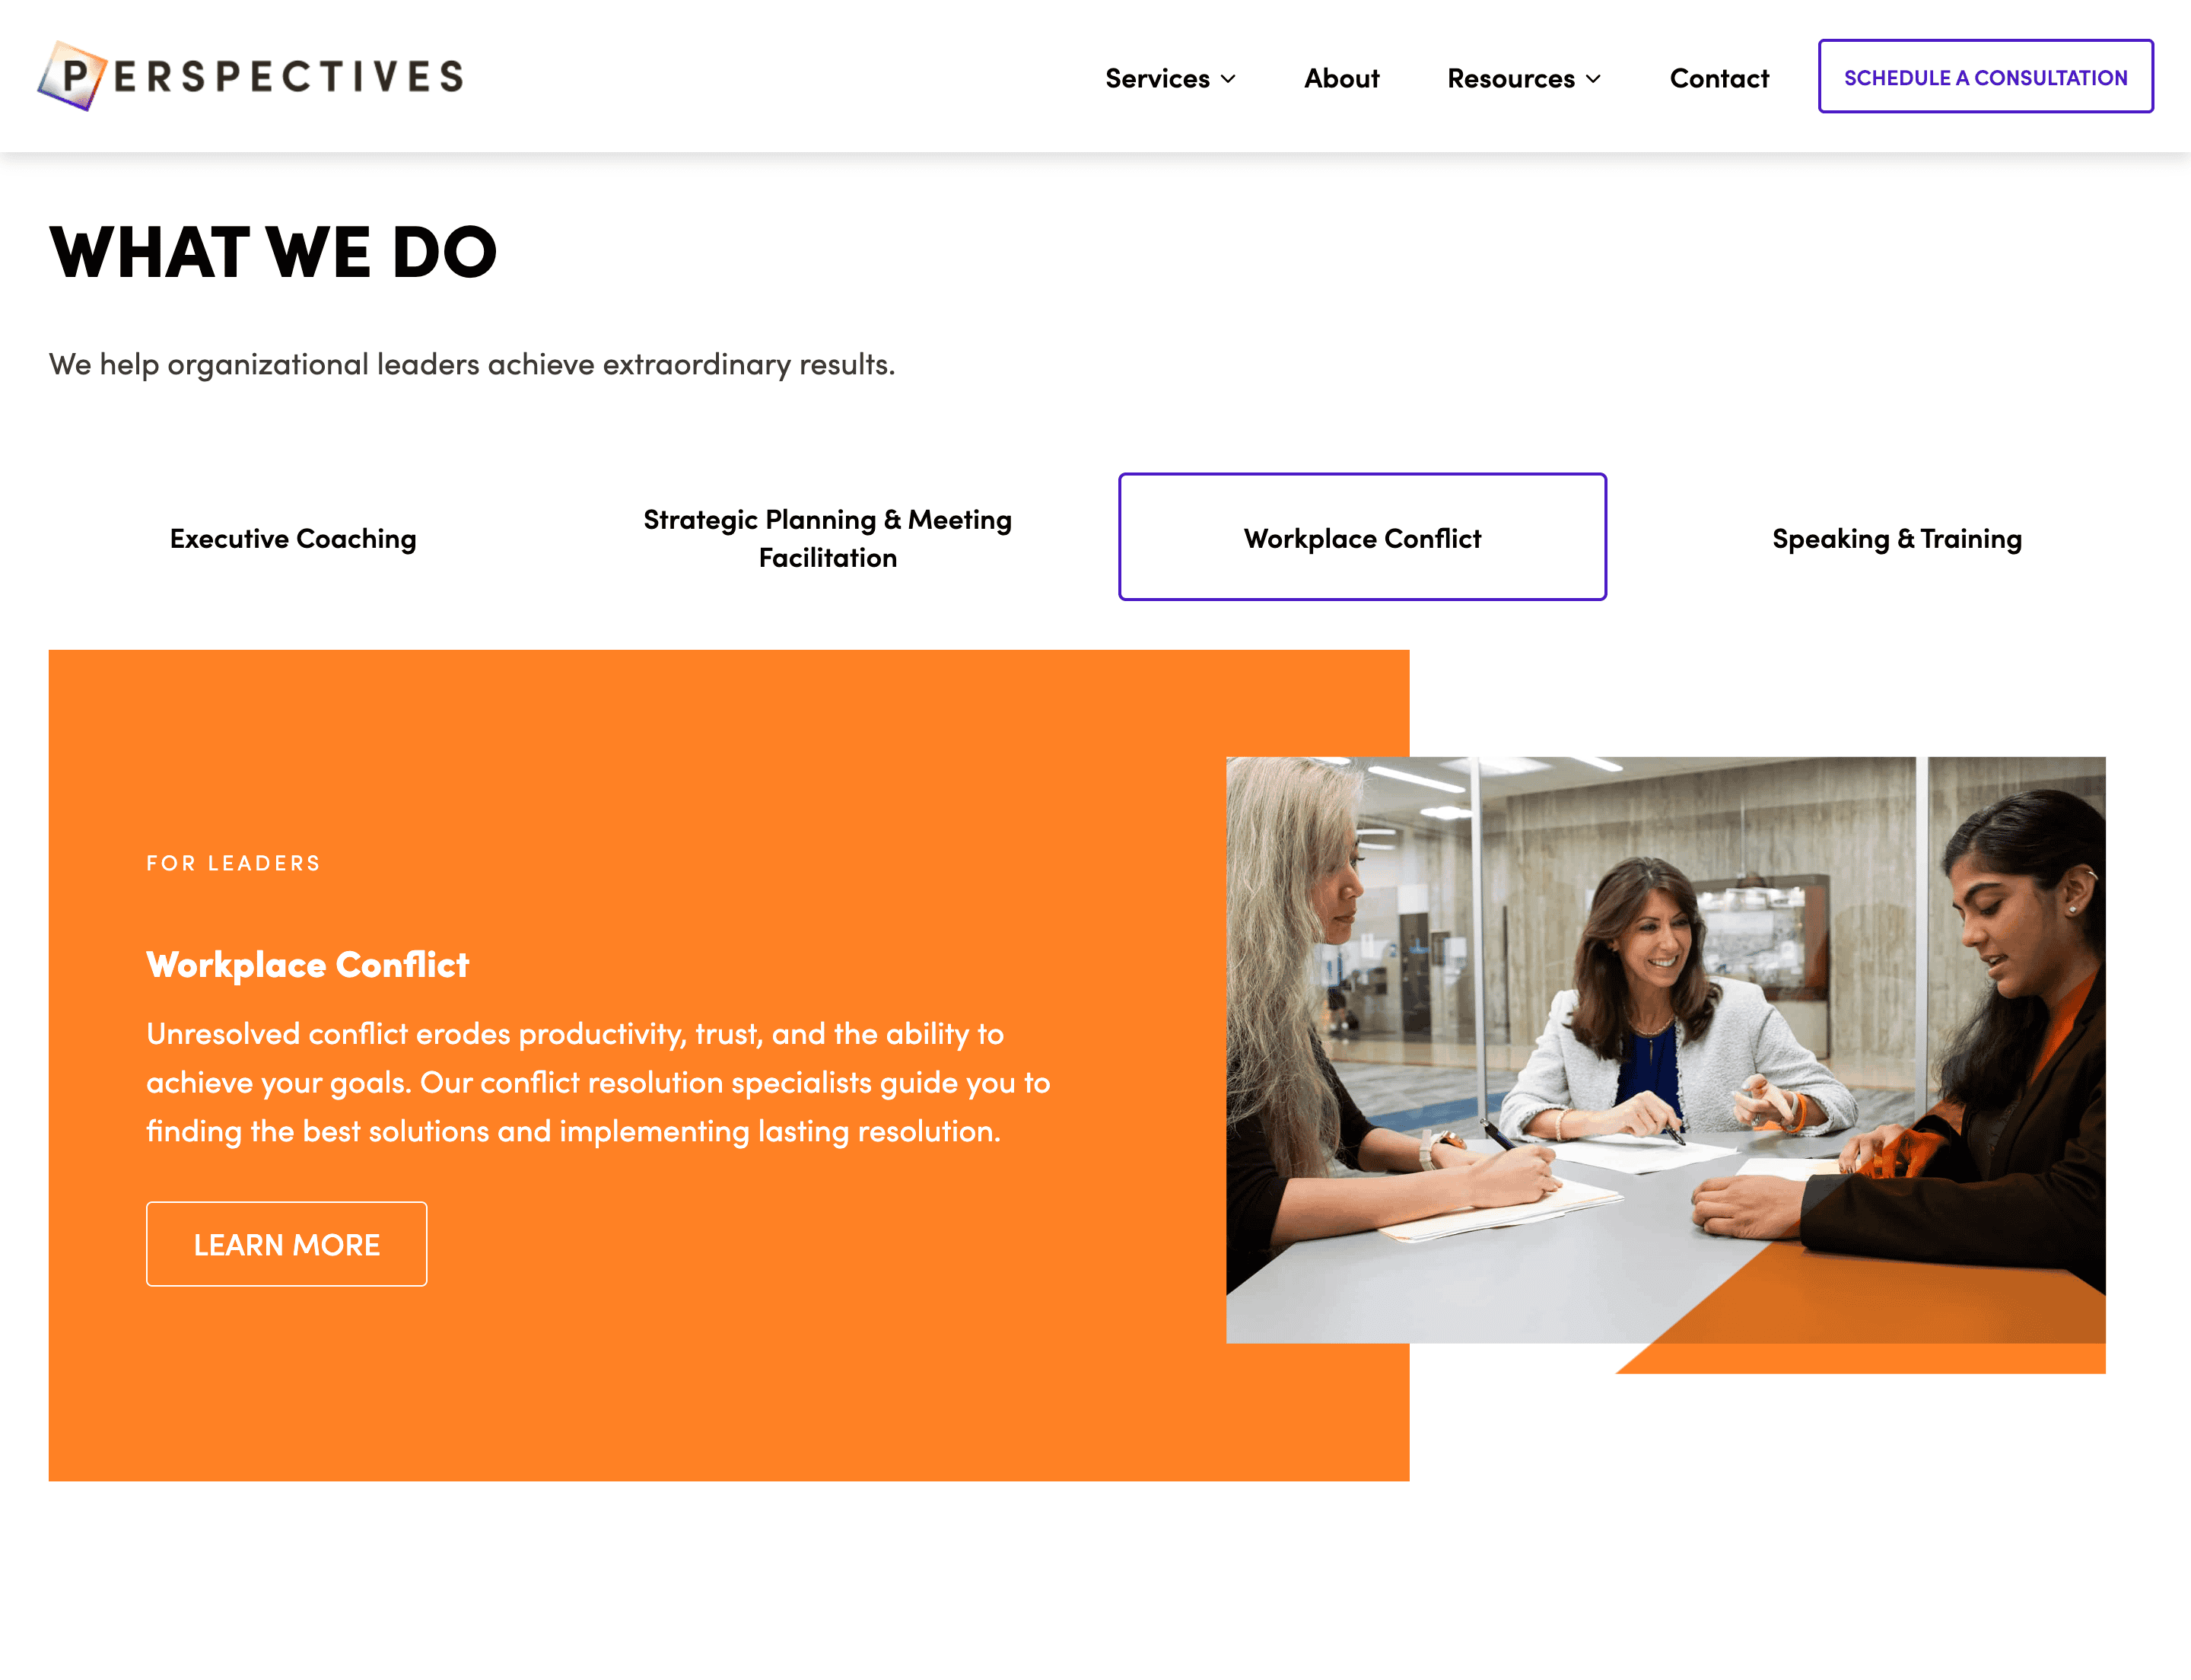Toggle the Workplace Conflict active tab
The width and height of the screenshot is (2191, 1680).
pos(1362,535)
